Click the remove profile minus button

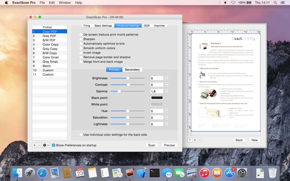click(40, 145)
